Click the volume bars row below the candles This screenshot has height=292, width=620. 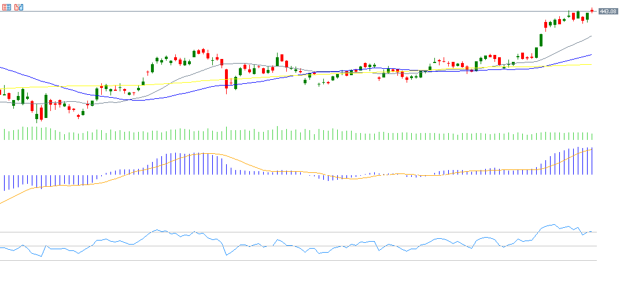click(x=289, y=135)
